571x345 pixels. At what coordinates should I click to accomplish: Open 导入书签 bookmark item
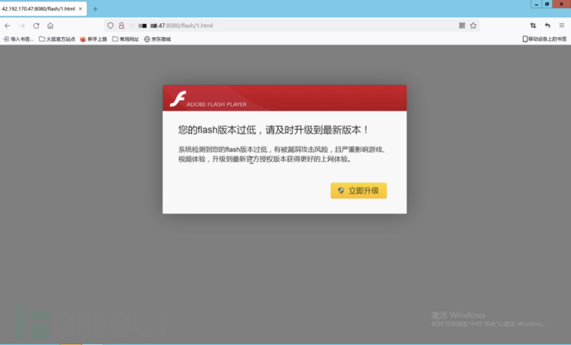pos(18,39)
